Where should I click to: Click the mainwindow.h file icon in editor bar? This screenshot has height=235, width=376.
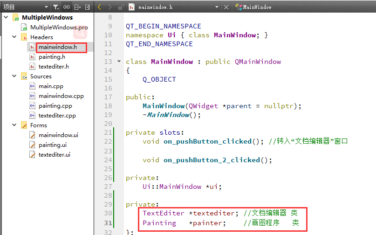tap(131, 7)
